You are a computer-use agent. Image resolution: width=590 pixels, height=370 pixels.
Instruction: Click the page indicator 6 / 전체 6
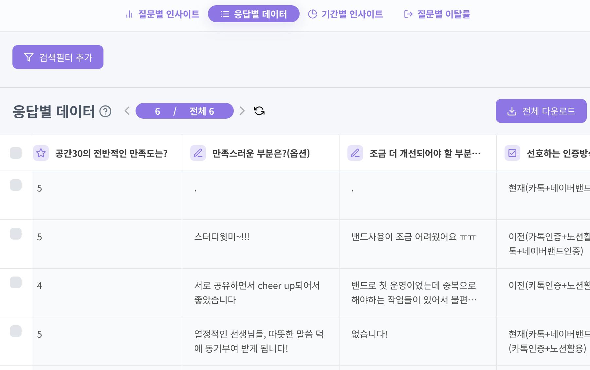coord(185,111)
